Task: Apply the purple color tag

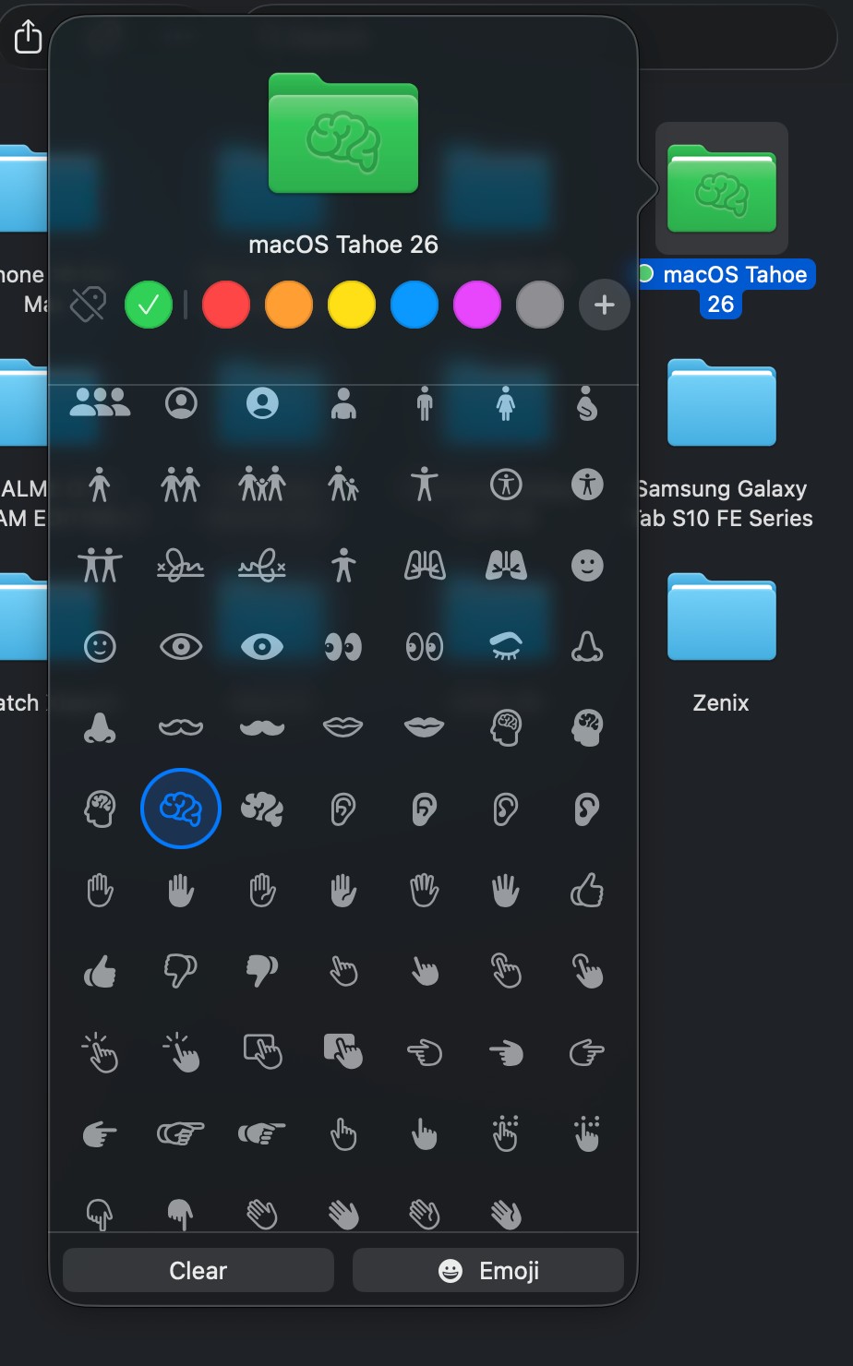Action: coord(477,305)
